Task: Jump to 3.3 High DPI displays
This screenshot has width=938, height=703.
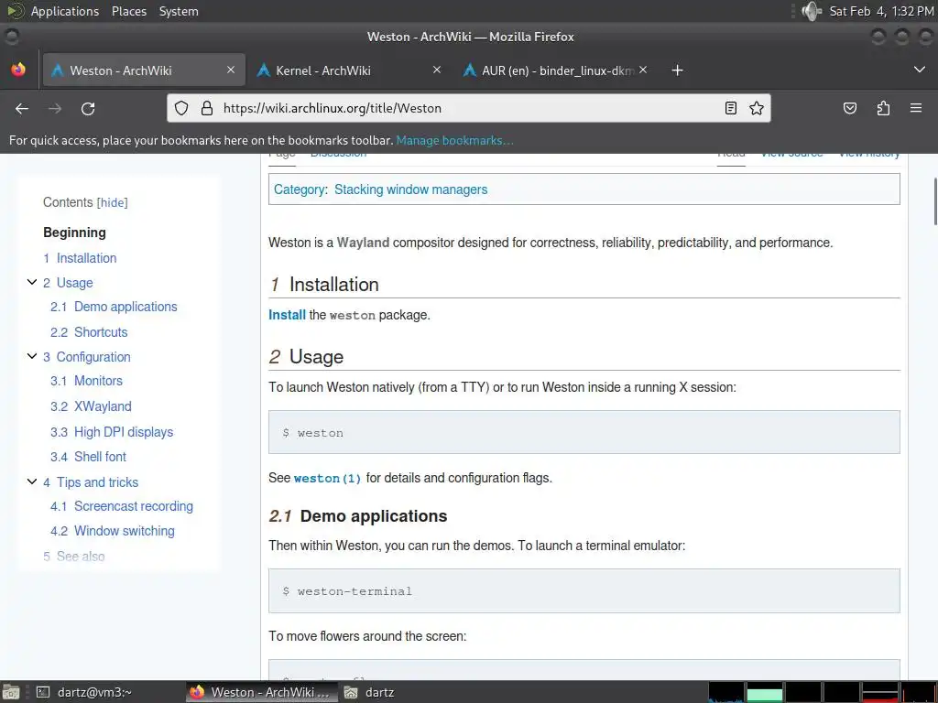Action: coord(111,432)
